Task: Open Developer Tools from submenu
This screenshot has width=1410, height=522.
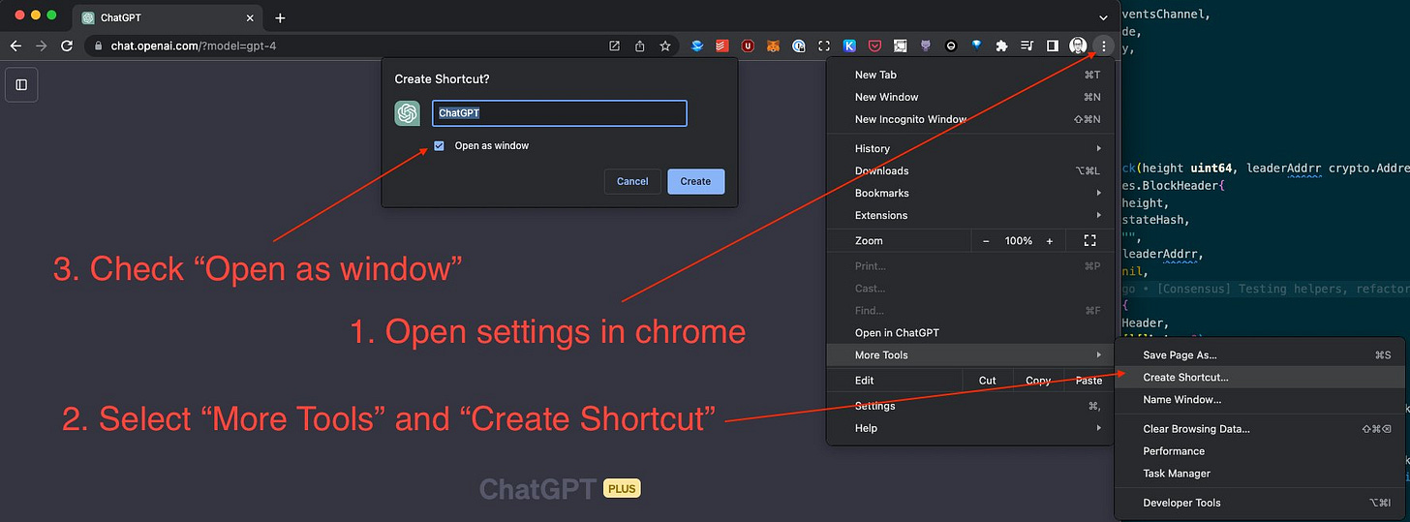Action: point(1260,503)
